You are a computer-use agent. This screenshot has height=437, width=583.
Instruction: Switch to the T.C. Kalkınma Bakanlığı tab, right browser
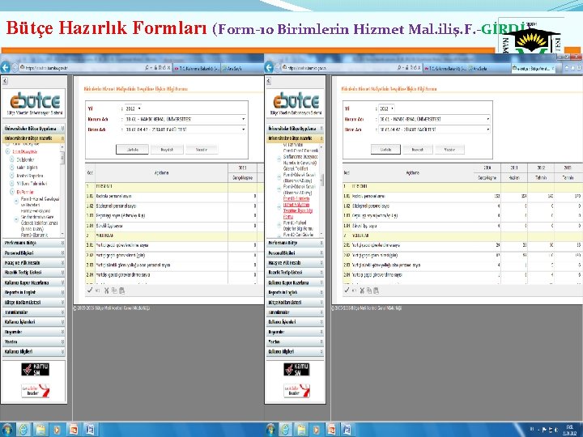(x=446, y=68)
